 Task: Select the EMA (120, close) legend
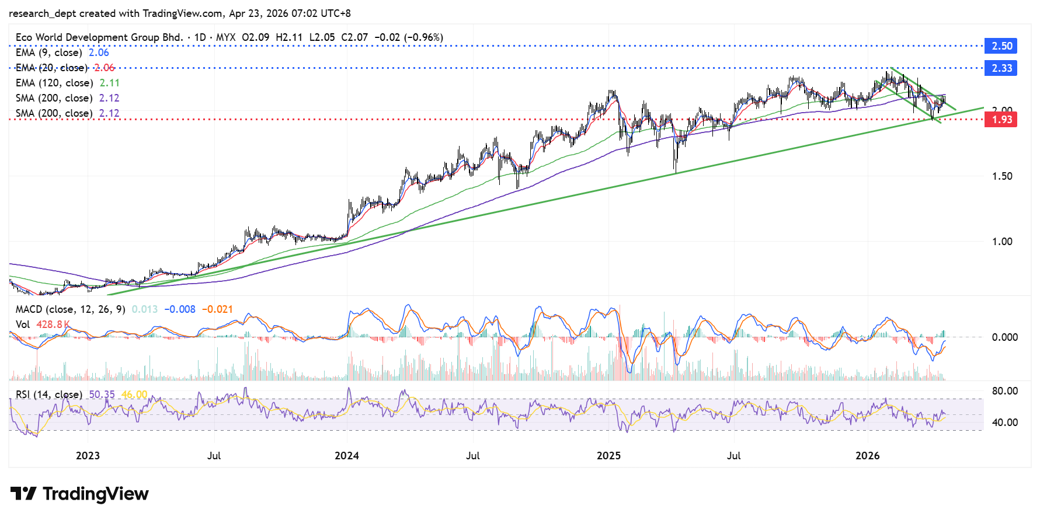click(54, 83)
